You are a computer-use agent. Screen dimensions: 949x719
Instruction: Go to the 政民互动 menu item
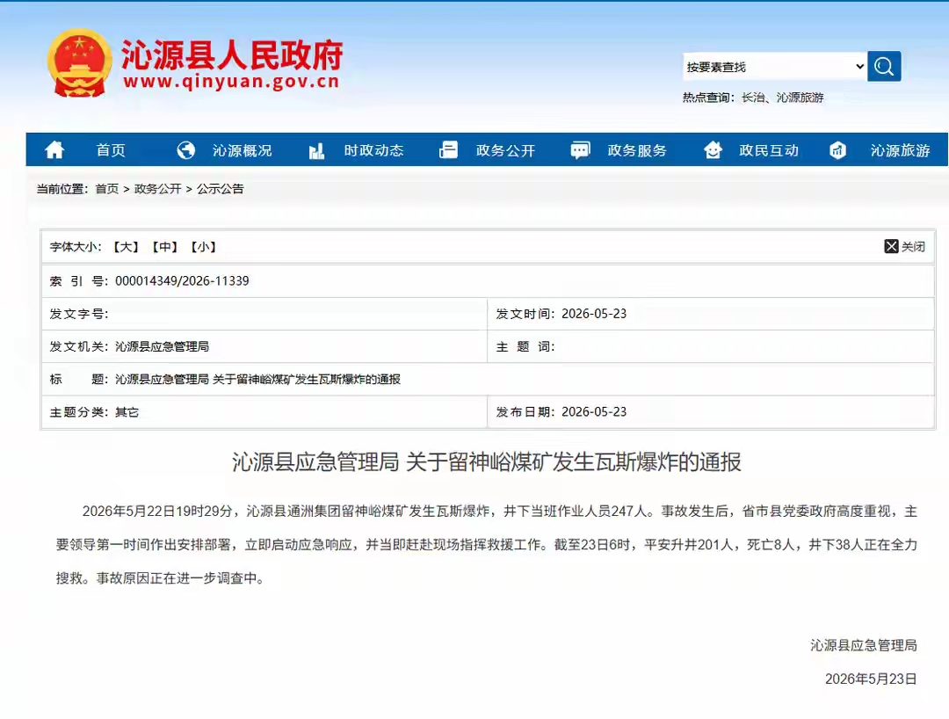[x=769, y=150]
